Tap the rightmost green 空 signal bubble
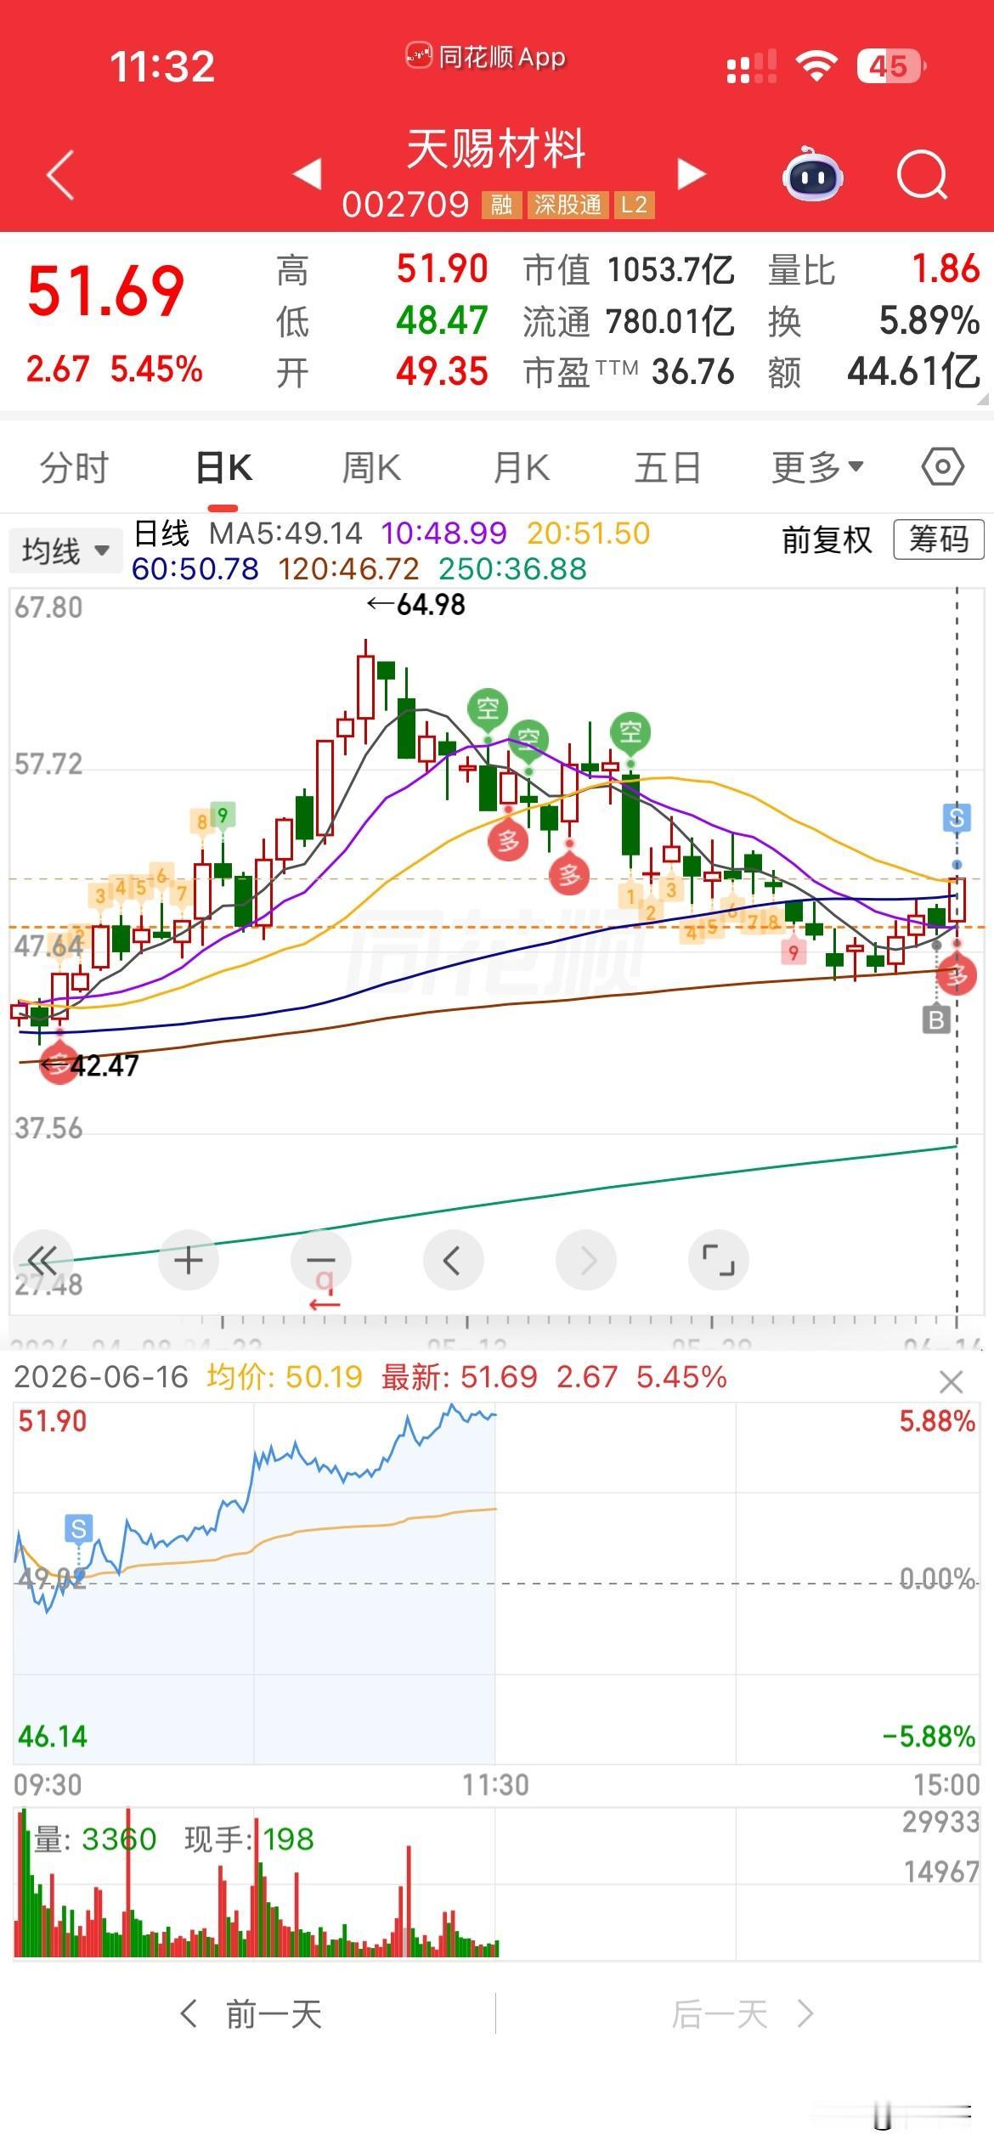Screen dimensions: 994x2151 630,731
